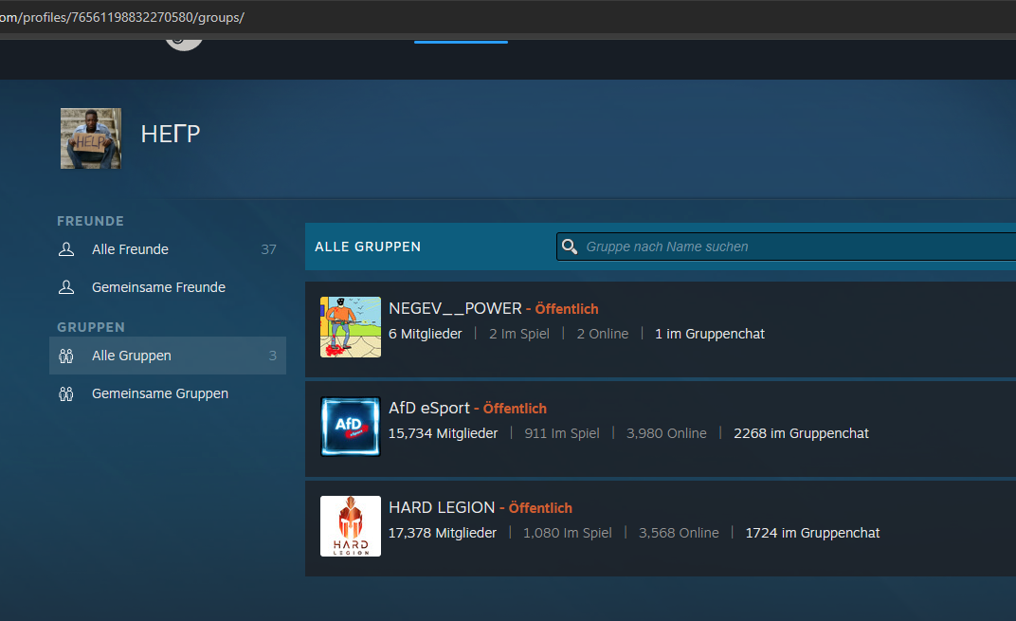Screen dimensions: 1016x621
Task: Click the HELP profile avatar picture
Action: pos(91,138)
